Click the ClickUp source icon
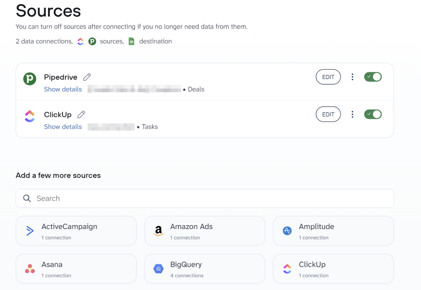 click(x=29, y=115)
